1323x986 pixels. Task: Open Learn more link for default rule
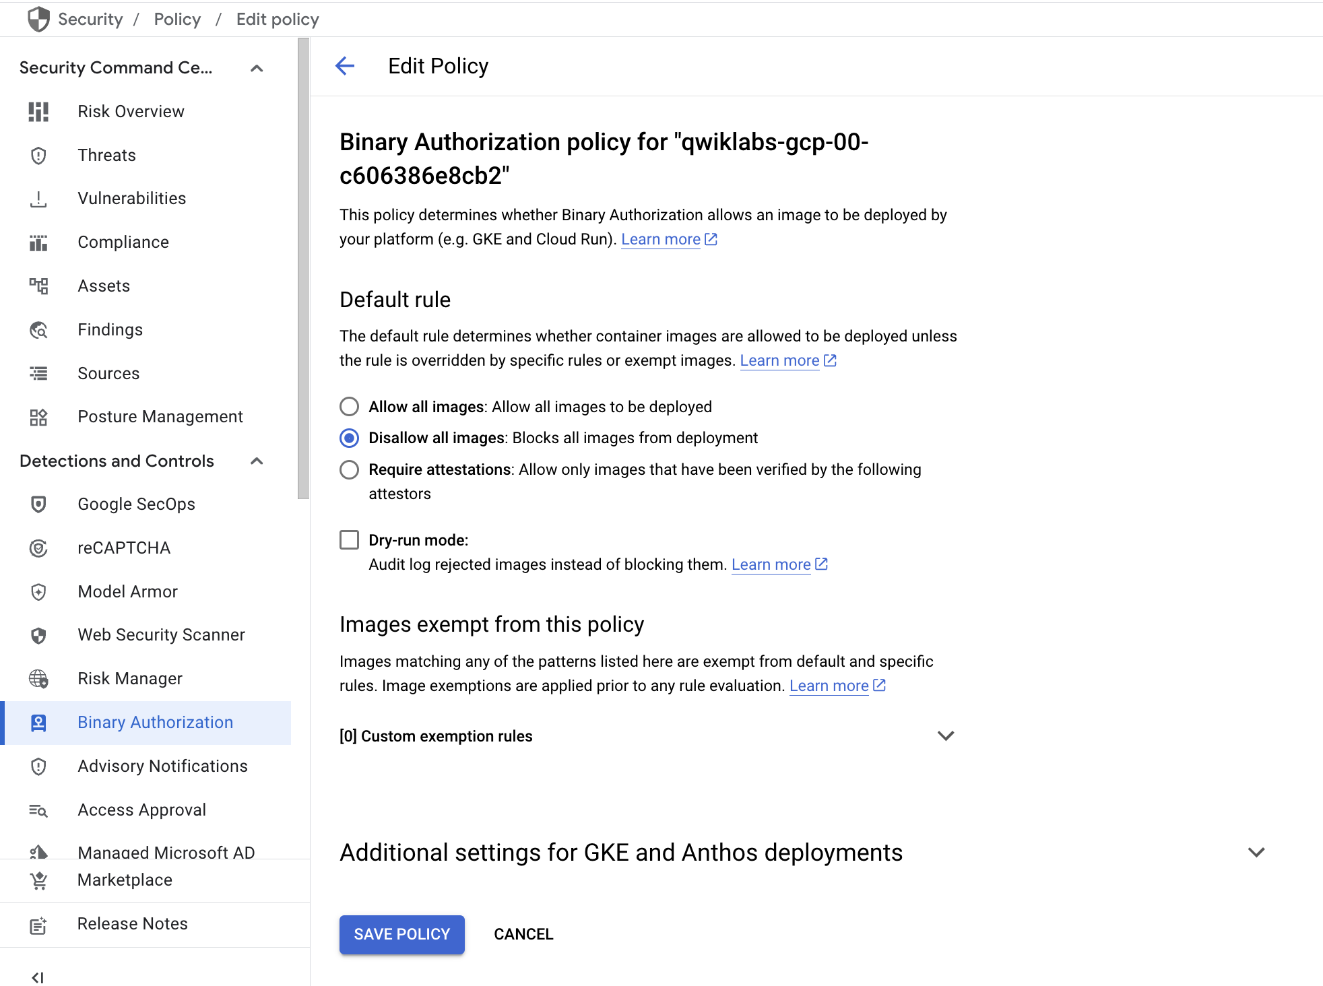(x=779, y=361)
